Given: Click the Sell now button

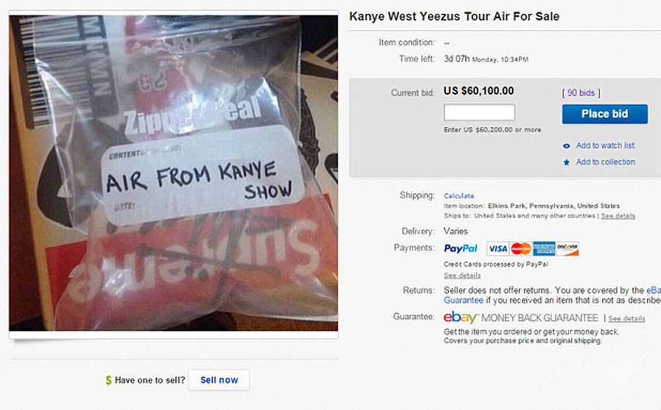Looking at the screenshot, I should pos(219,380).
